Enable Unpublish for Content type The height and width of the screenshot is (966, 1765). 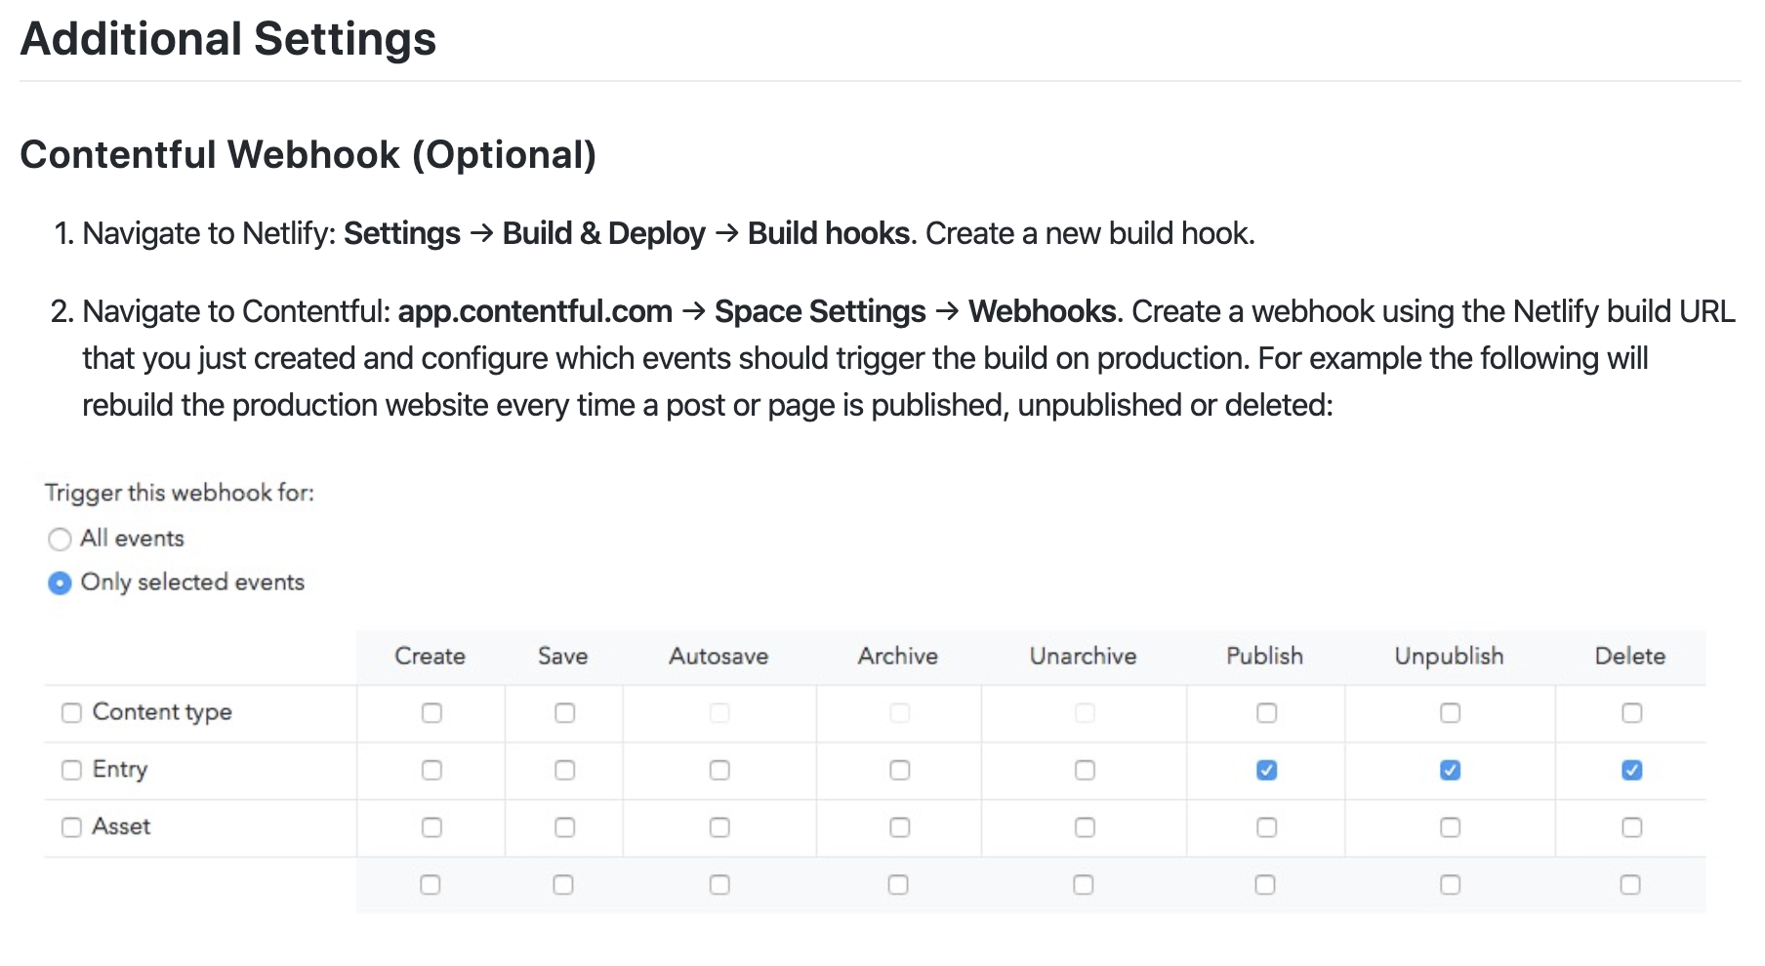click(x=1449, y=712)
